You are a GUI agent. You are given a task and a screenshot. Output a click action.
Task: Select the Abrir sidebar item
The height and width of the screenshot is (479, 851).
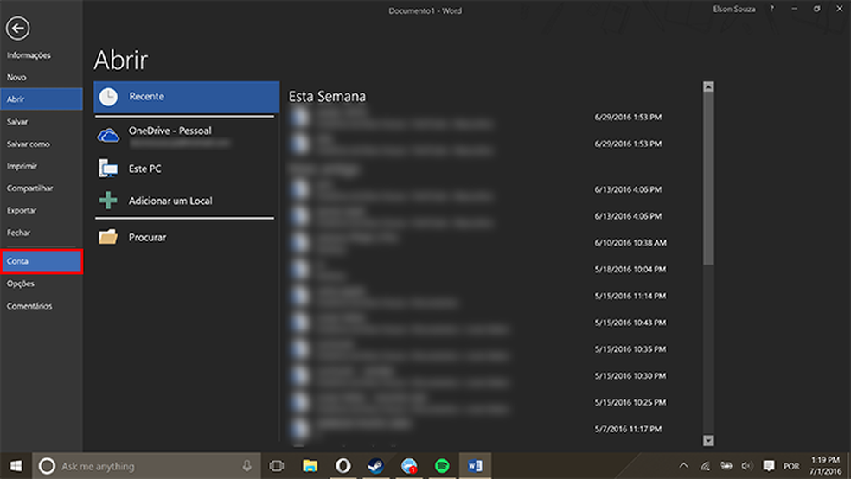coord(42,99)
